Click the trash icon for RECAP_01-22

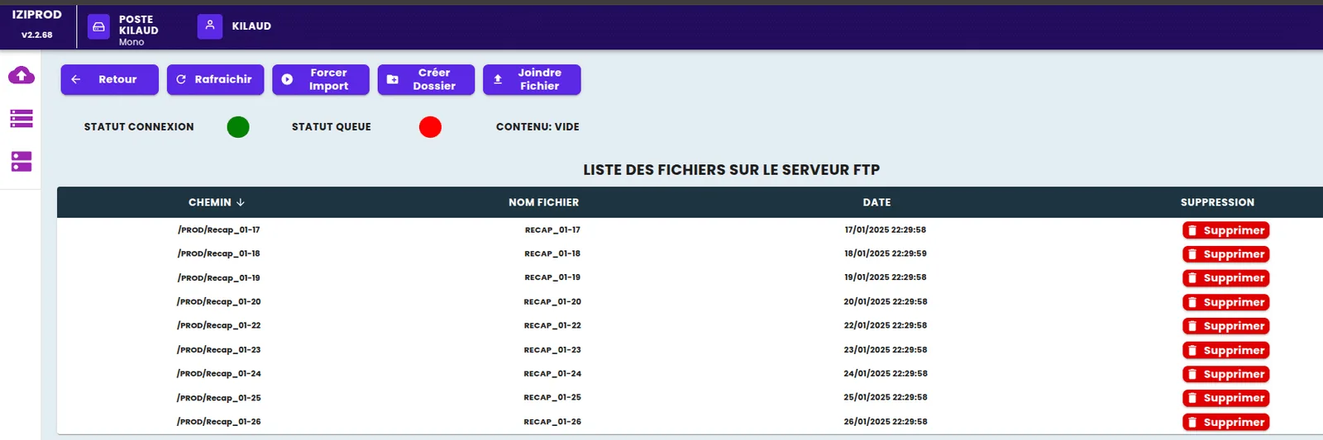(1192, 326)
